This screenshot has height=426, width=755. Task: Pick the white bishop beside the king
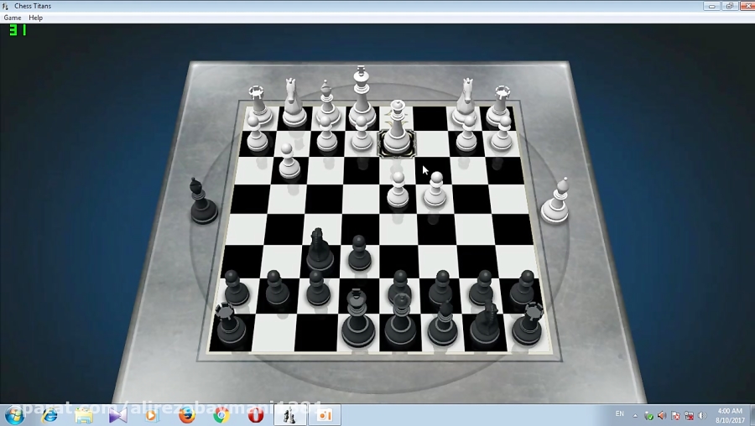click(x=327, y=102)
